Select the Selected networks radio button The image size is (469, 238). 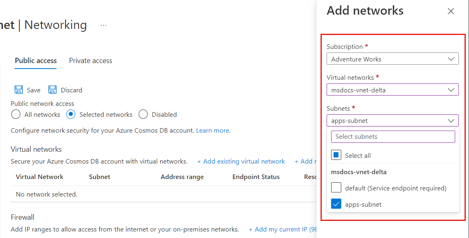coord(70,114)
